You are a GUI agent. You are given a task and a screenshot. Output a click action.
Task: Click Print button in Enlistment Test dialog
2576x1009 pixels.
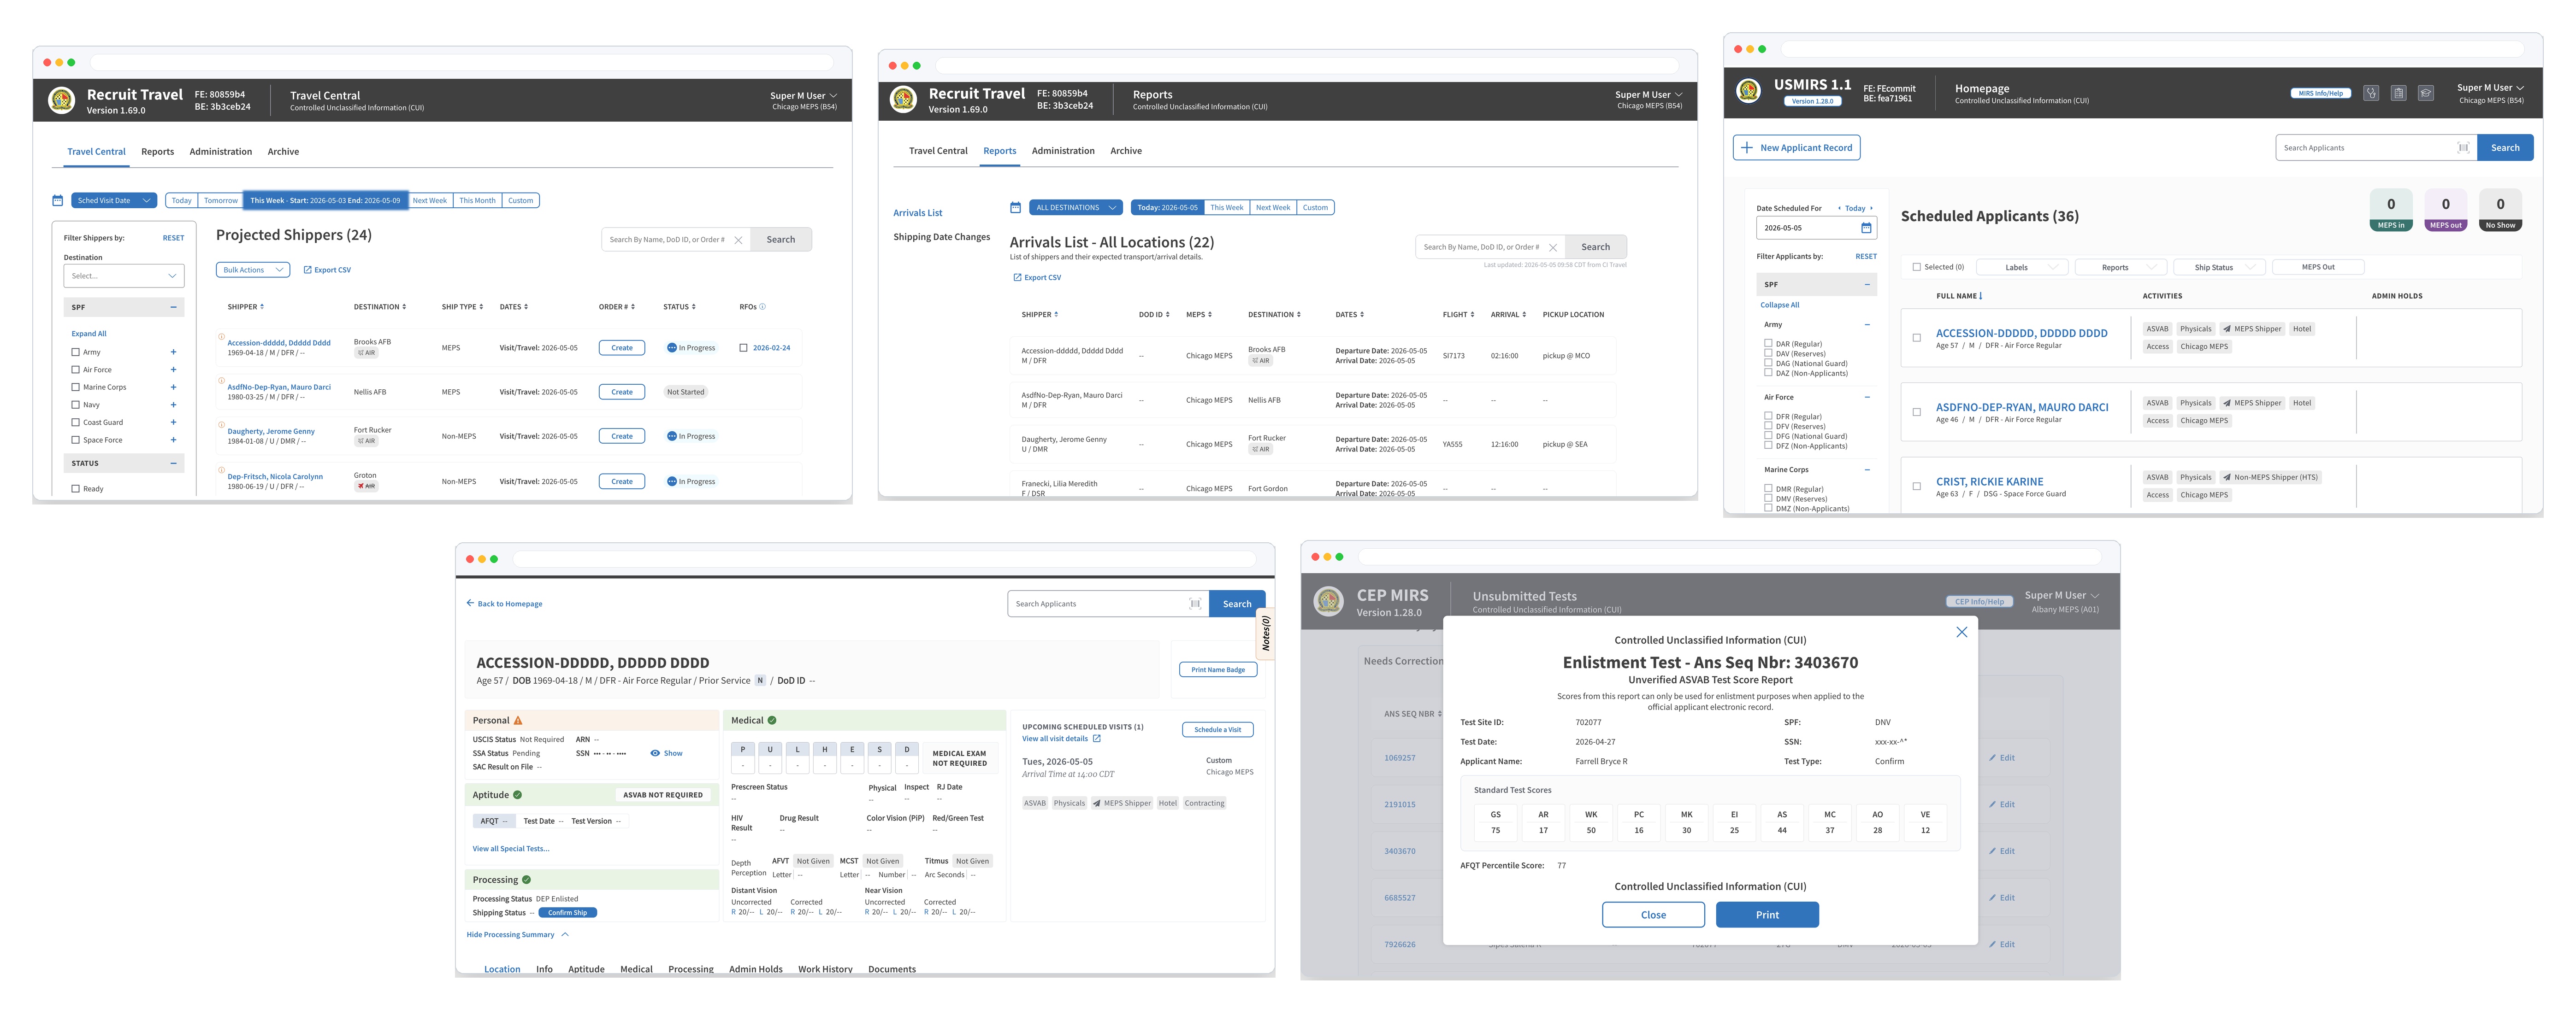1767,915
